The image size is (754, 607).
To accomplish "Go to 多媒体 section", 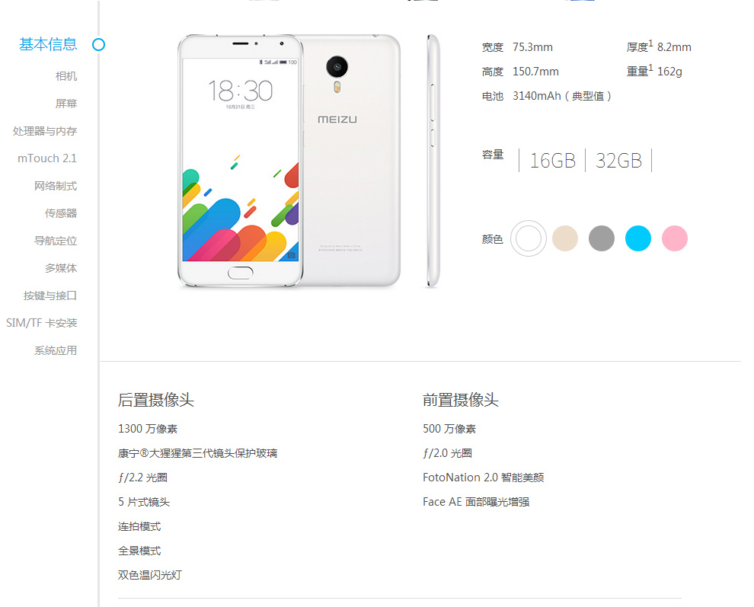I will [x=61, y=268].
